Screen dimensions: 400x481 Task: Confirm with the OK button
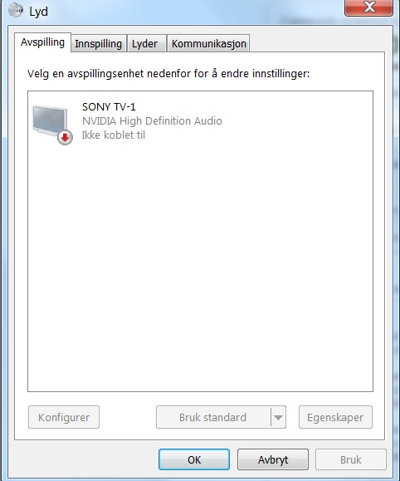coord(194,459)
